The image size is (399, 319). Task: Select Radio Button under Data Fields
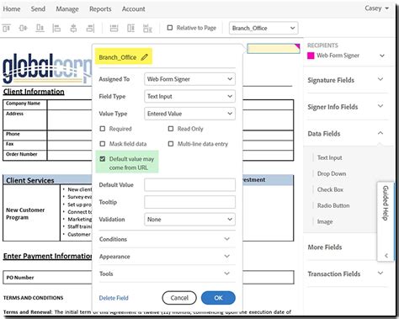(333, 205)
